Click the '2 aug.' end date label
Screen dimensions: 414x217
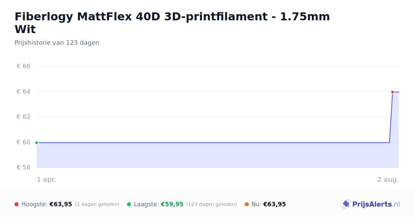pyautogui.click(x=388, y=179)
